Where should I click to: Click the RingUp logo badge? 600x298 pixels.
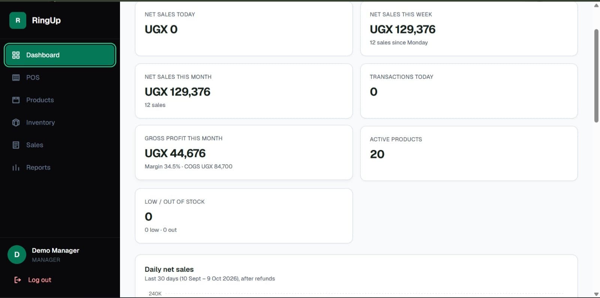tap(18, 20)
